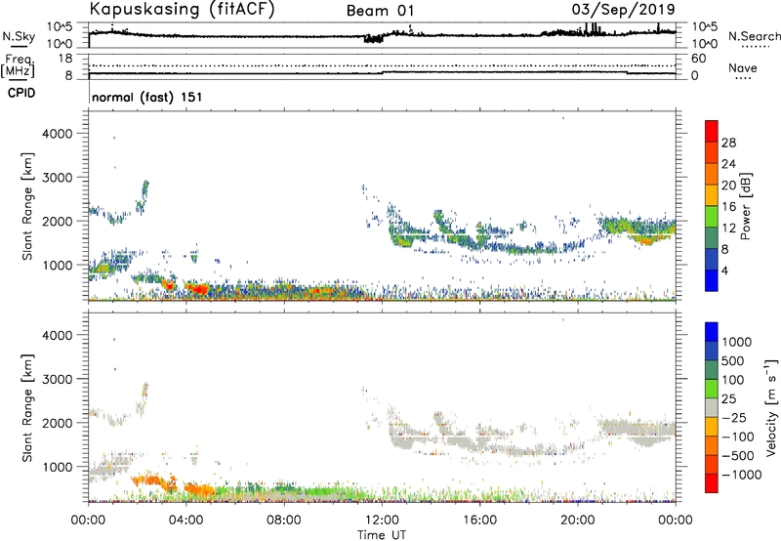Image resolution: width=781 pixels, height=541 pixels.
Task: Click the 3000 tick in velocity panel
Action: [x=58, y=379]
